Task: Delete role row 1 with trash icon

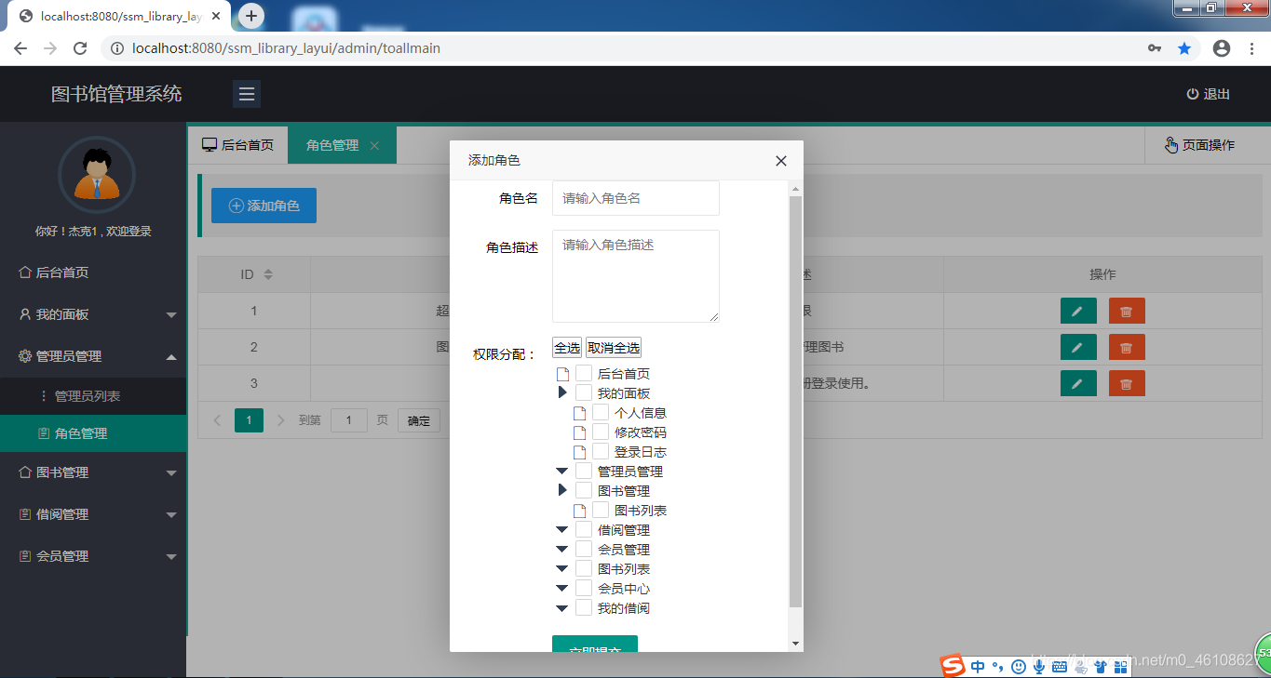Action: [1127, 311]
